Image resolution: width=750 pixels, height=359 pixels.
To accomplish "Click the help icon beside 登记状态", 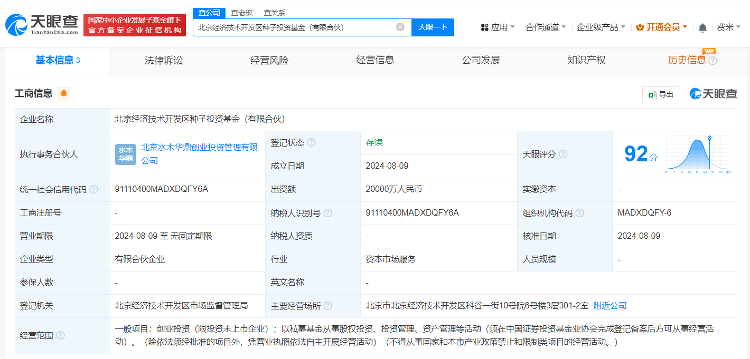I will [311, 142].
